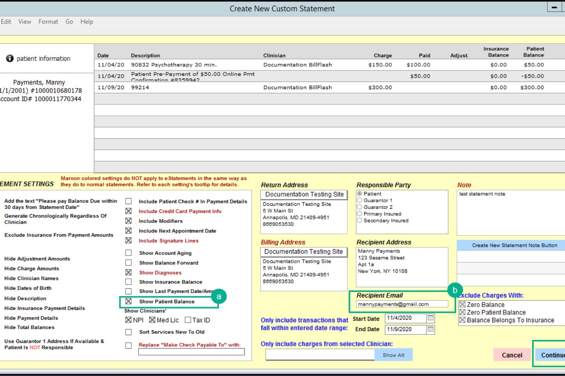
Task: Click the $300.00 charge amount
Action: (380, 87)
